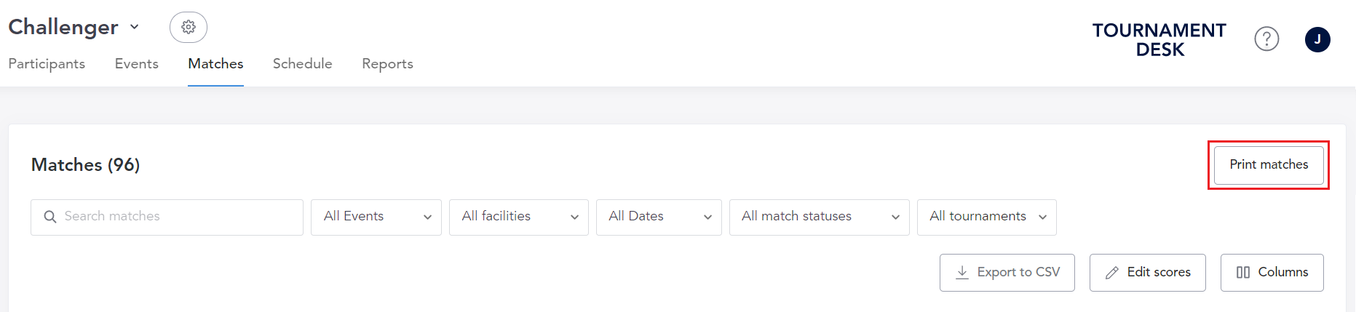Open the All Events dropdown
Viewport: 1356px width, 312px height.
(x=376, y=217)
